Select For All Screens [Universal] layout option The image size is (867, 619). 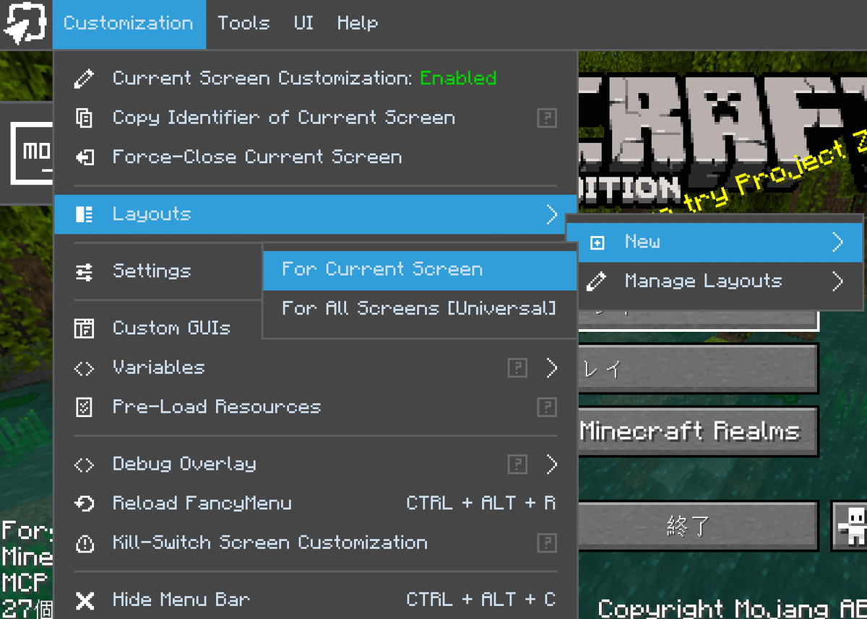coord(419,306)
